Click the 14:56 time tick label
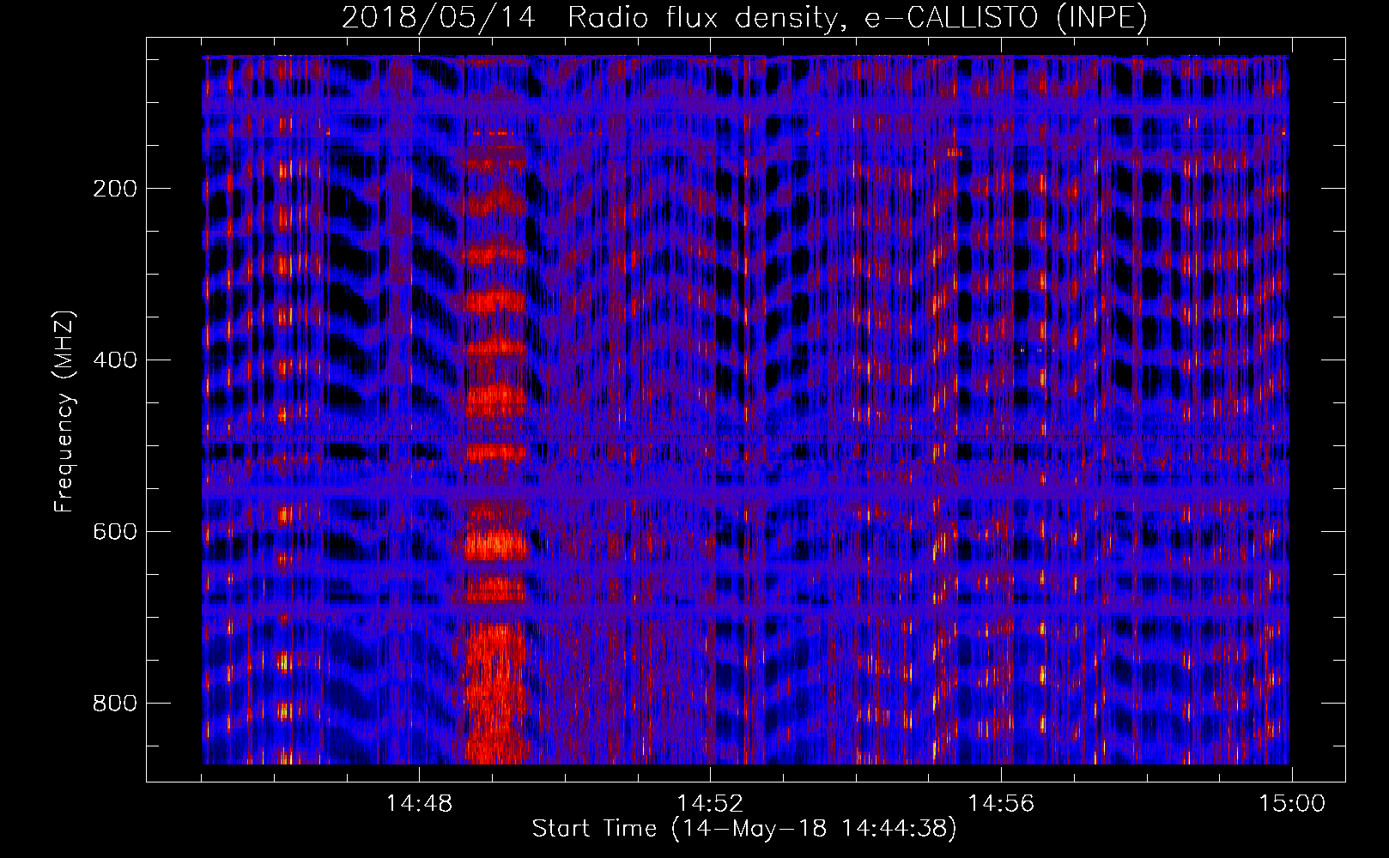 [1001, 804]
